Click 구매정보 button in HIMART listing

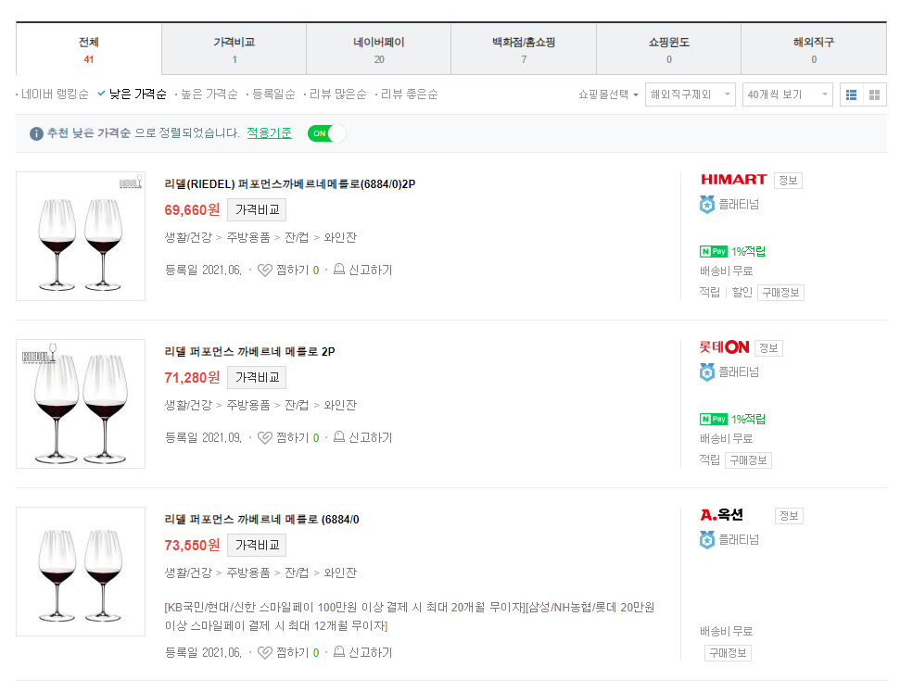[780, 293]
